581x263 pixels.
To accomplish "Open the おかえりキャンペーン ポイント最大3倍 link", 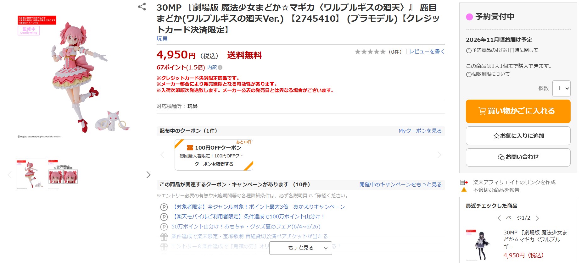I will (x=258, y=207).
